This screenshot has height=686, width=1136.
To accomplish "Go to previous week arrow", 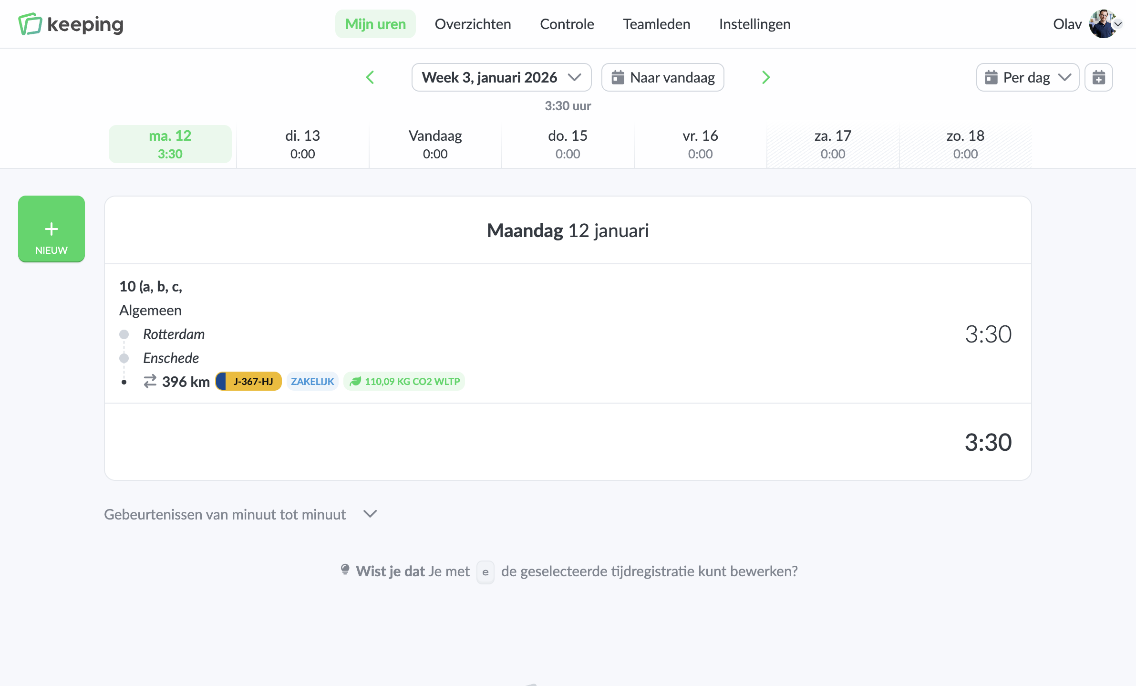I will [x=370, y=77].
